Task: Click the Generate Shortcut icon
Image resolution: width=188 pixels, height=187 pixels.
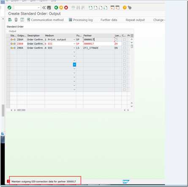Action: point(117,8)
